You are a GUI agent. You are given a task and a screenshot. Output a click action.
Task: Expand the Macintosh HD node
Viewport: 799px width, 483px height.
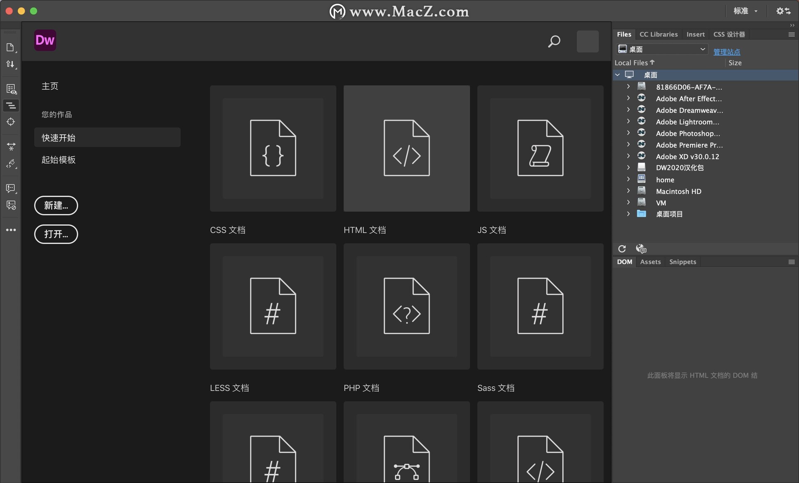pyautogui.click(x=628, y=191)
